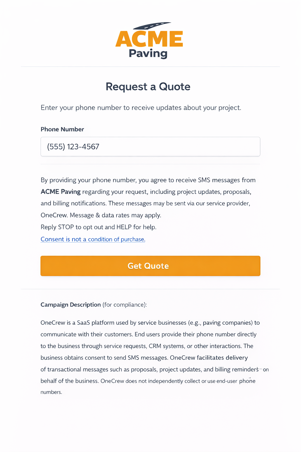The image size is (301, 452).
Task: Click the orange ACME wordmark
Action: tap(149, 39)
